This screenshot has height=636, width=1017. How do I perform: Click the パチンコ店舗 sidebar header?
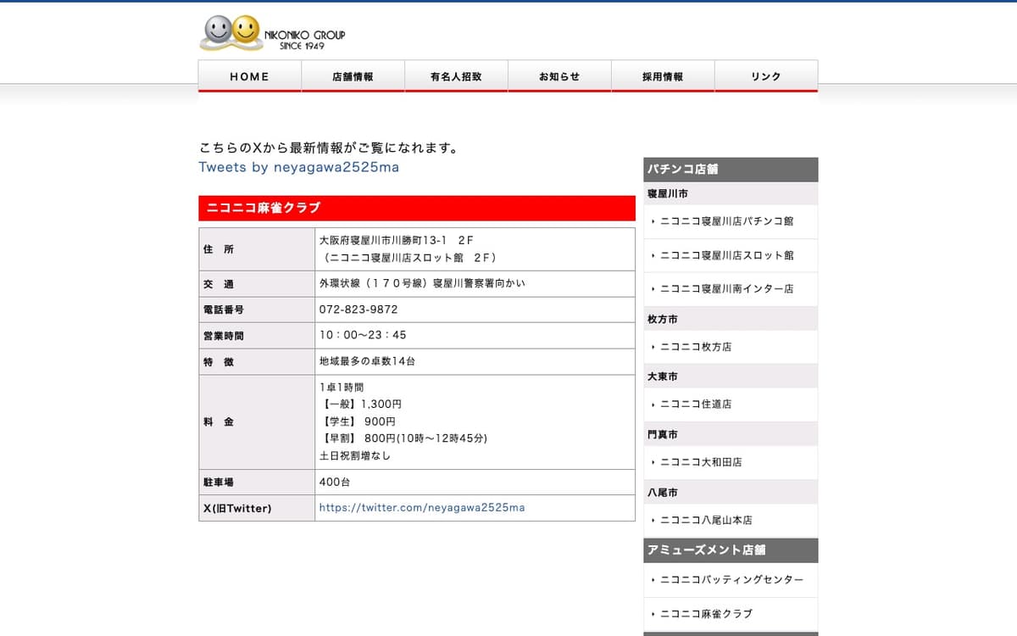731,170
